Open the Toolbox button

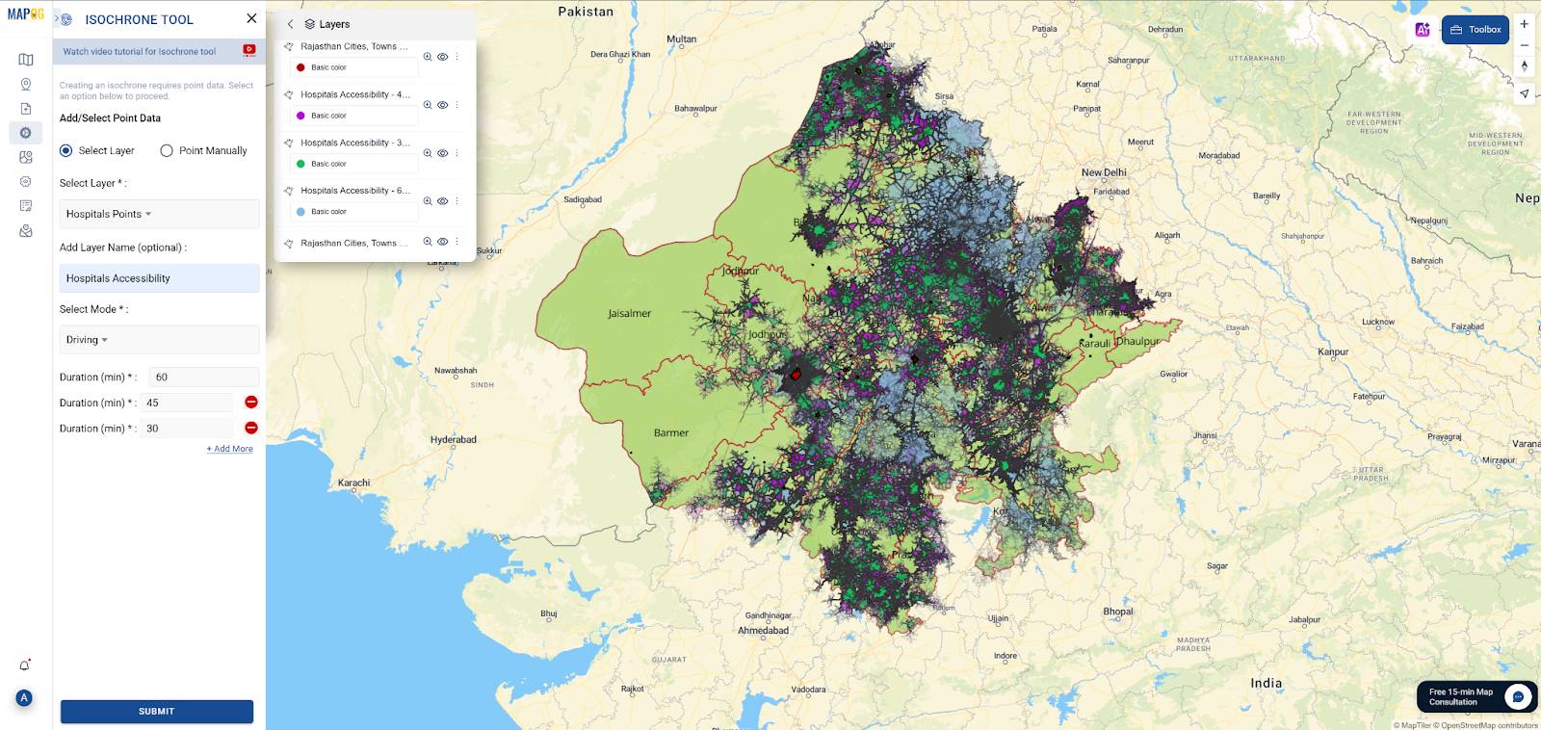(x=1476, y=30)
